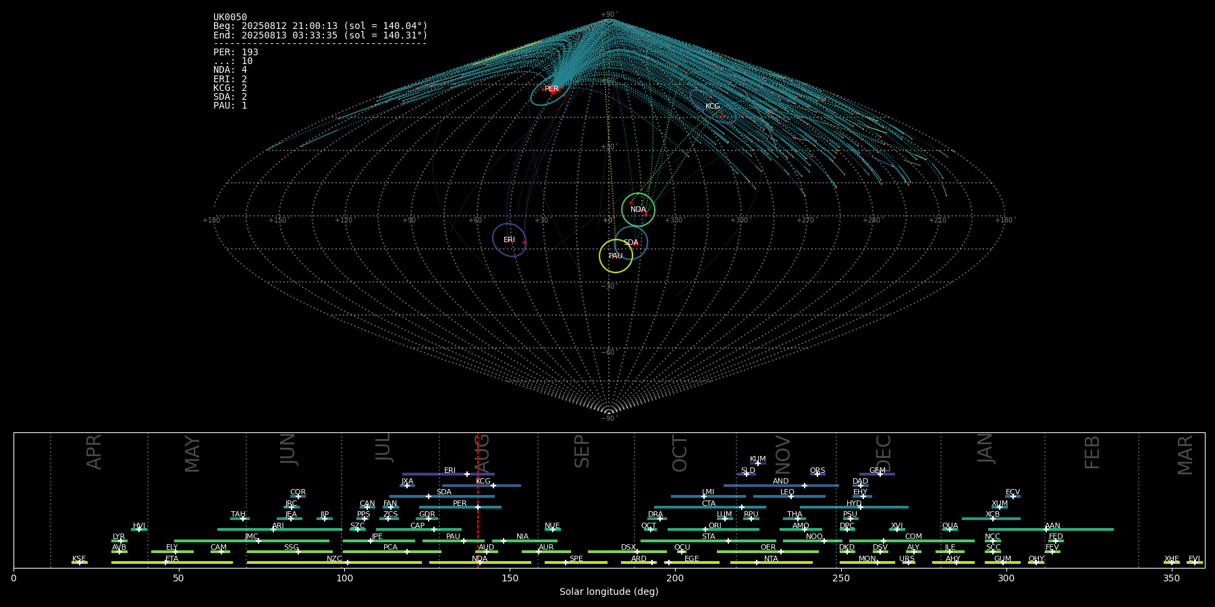Click the XHE shower label in timeline
The width and height of the screenshot is (1215, 607).
click(1172, 559)
